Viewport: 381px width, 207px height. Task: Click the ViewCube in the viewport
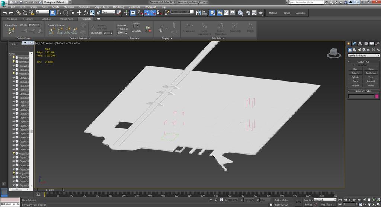pos(334,53)
